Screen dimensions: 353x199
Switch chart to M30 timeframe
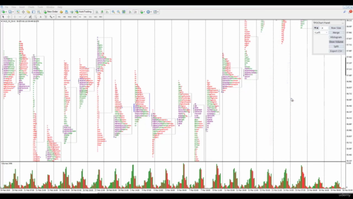point(75,17)
